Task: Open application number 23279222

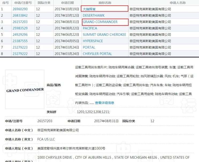Action: click(x=20, y=54)
